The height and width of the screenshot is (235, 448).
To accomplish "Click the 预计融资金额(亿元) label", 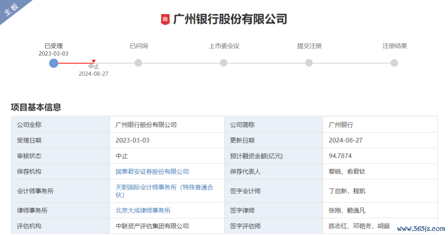I will [256, 156].
